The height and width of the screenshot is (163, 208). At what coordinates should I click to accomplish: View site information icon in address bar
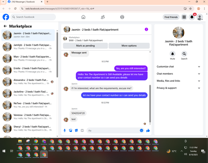(22, 9)
